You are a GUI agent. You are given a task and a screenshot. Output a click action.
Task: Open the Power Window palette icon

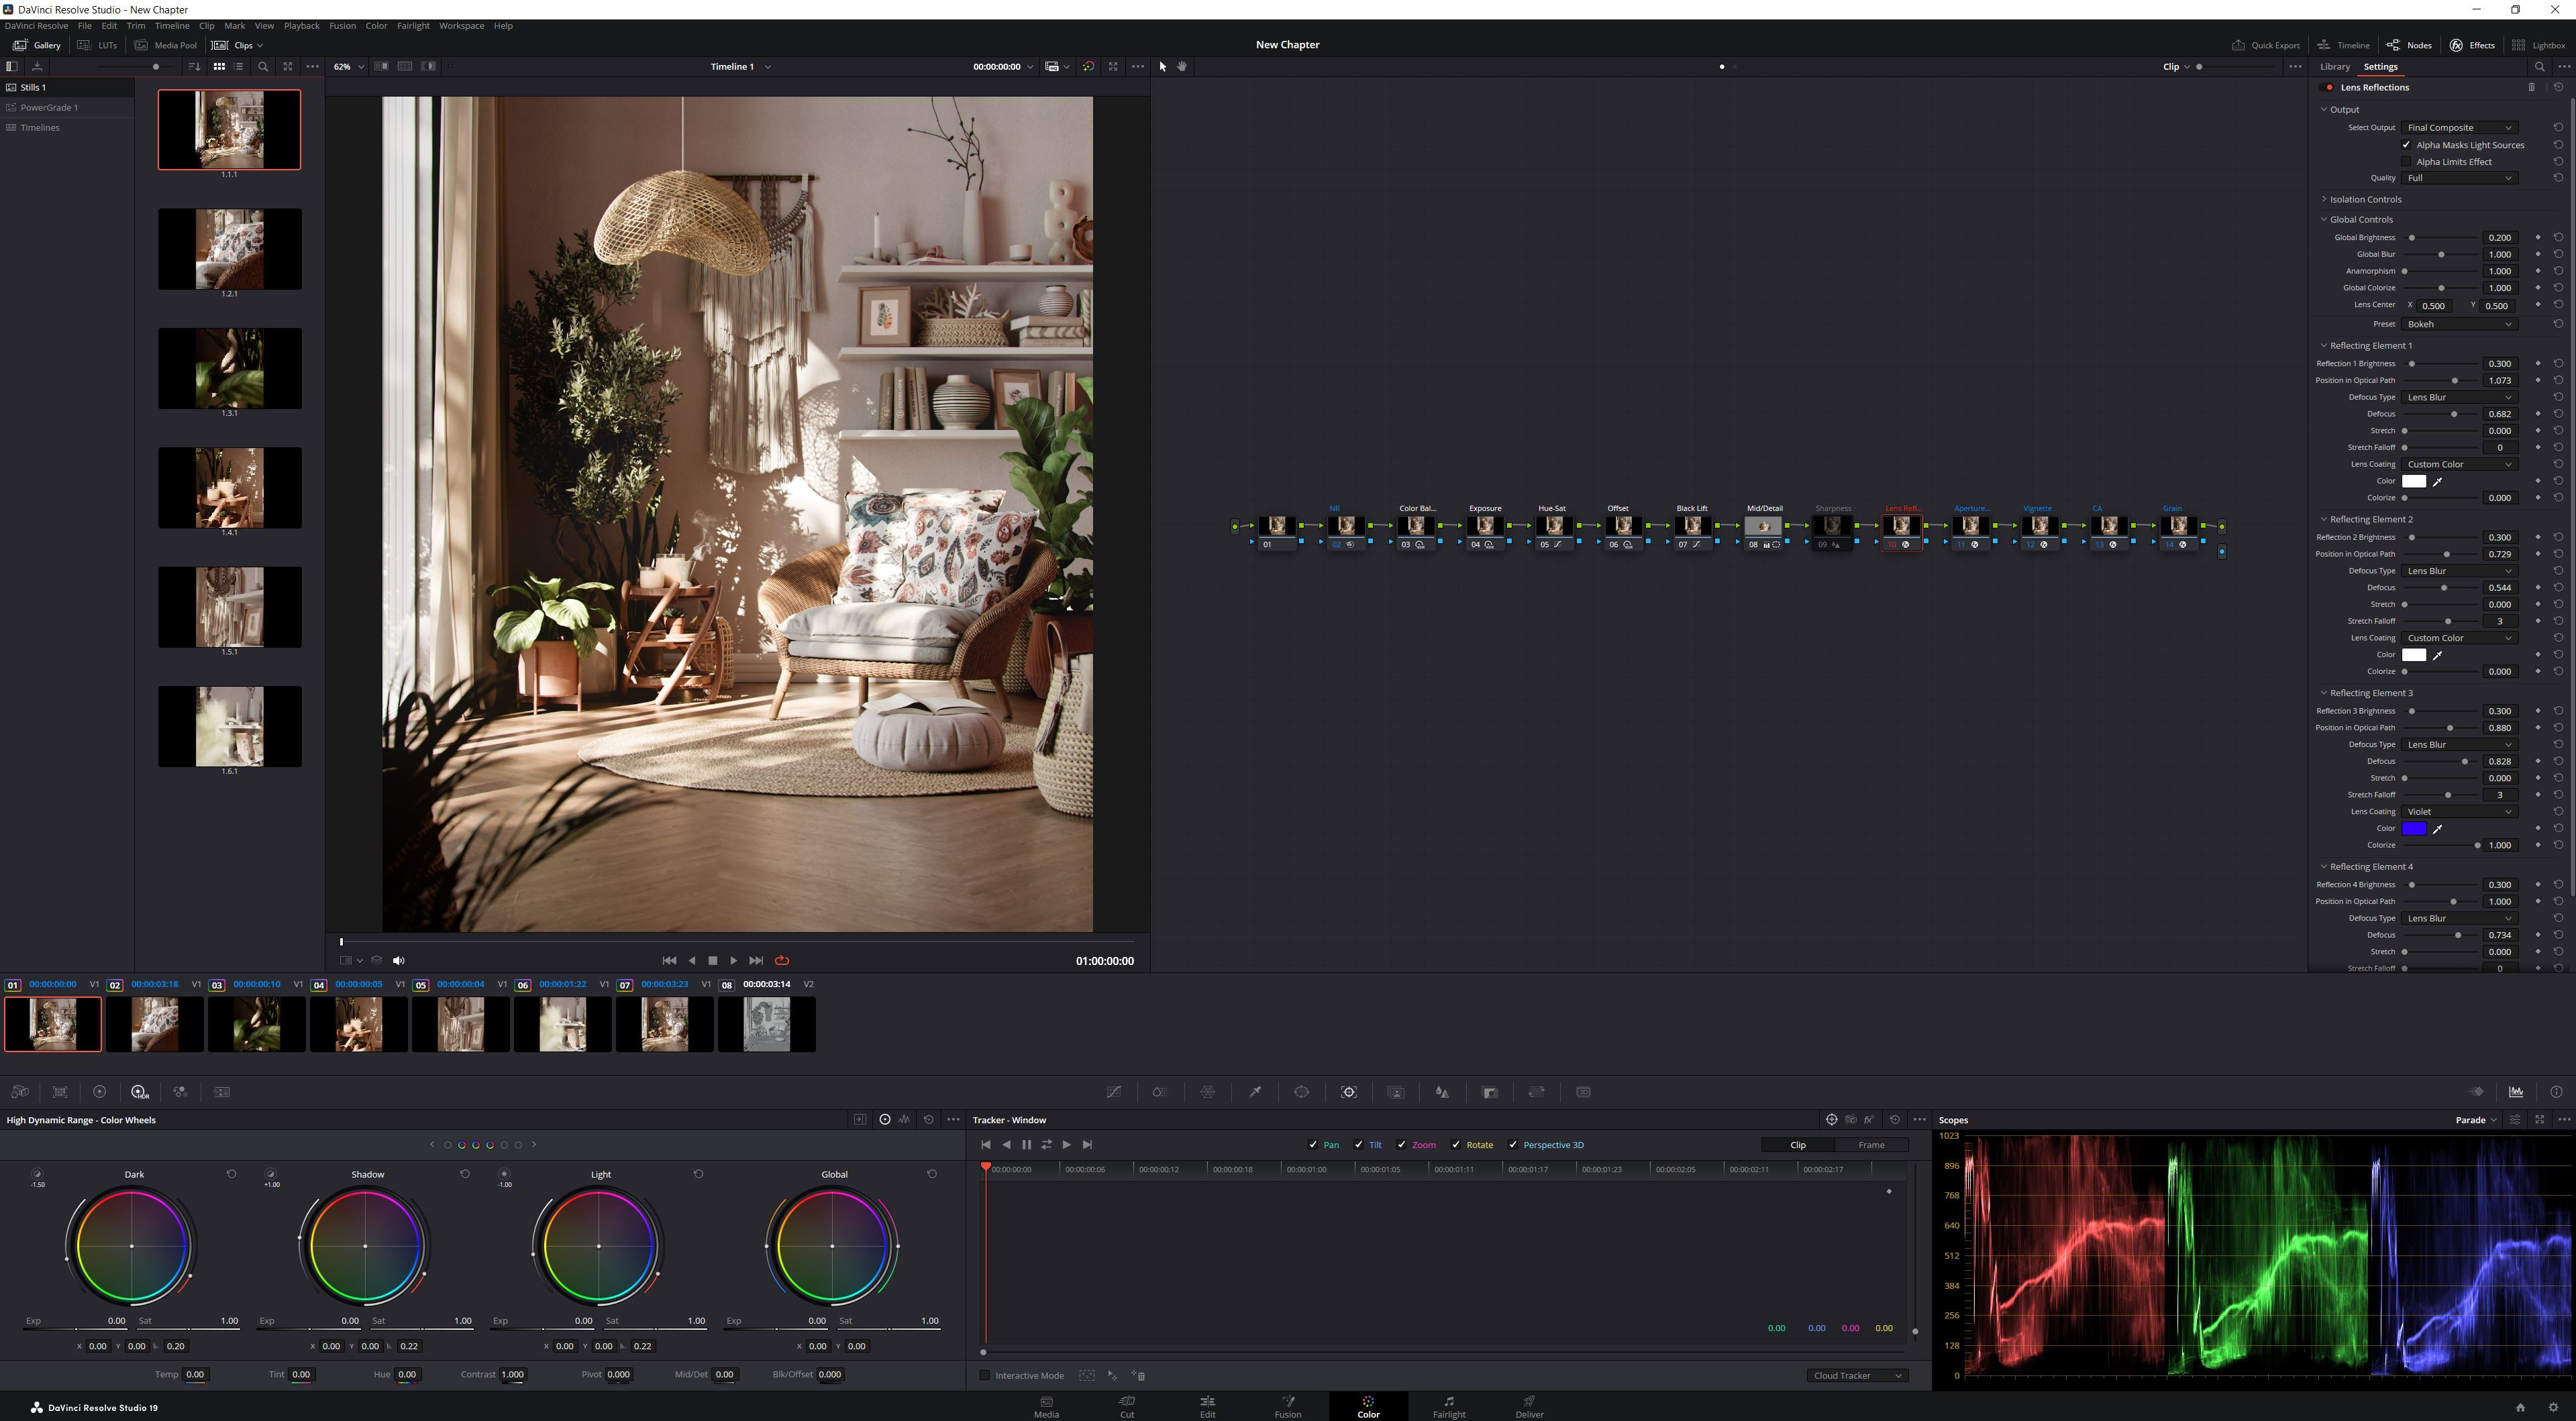click(1302, 1092)
